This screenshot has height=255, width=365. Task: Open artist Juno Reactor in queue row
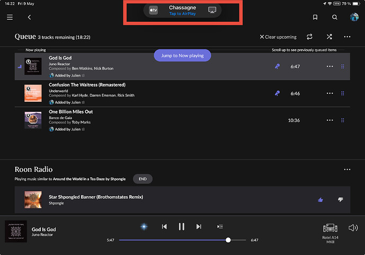[x=59, y=64]
